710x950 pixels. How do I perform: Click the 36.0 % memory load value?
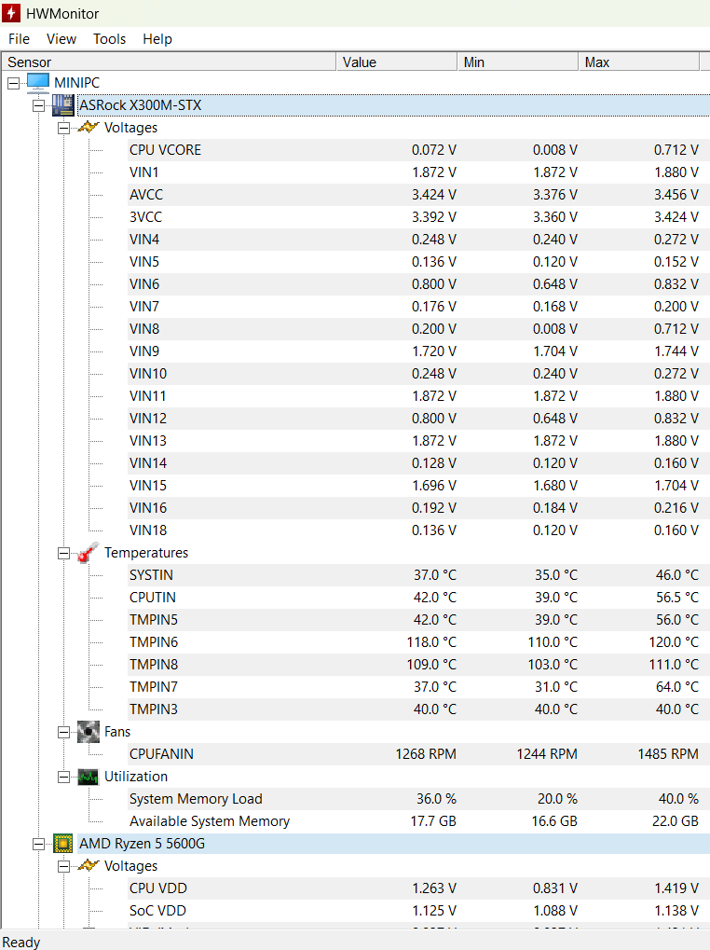(436, 799)
